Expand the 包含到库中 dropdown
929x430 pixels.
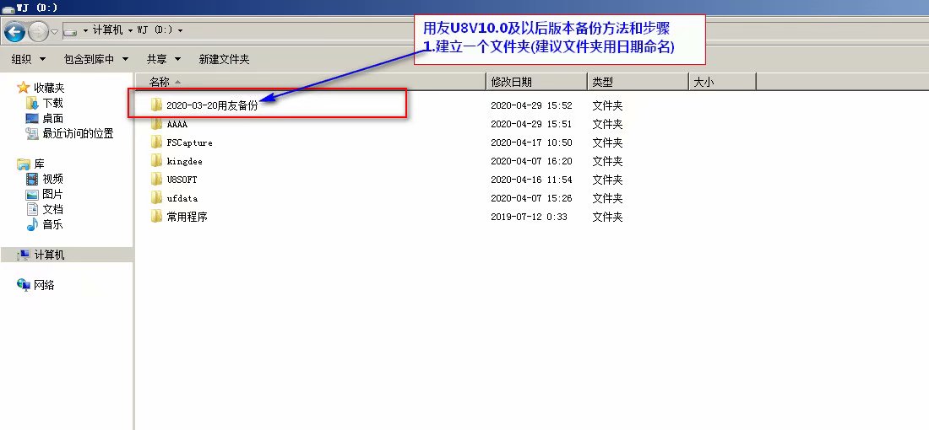[x=95, y=59]
